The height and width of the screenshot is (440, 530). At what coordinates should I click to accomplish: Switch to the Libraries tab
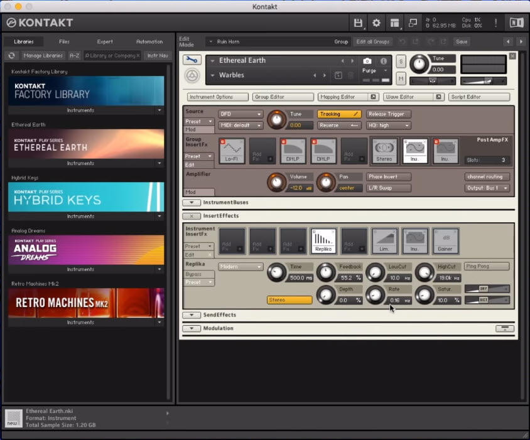24,41
